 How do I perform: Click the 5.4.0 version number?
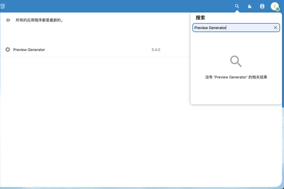point(156,50)
